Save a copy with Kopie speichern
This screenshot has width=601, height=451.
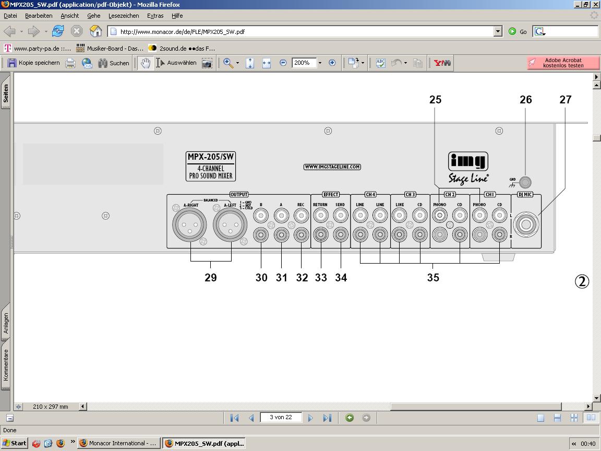(33, 63)
